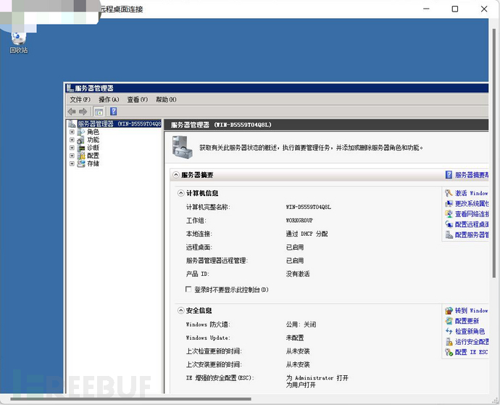Screen dimensions: 500x405
Task: Expand the 存储 tree node
Action: click(72, 164)
